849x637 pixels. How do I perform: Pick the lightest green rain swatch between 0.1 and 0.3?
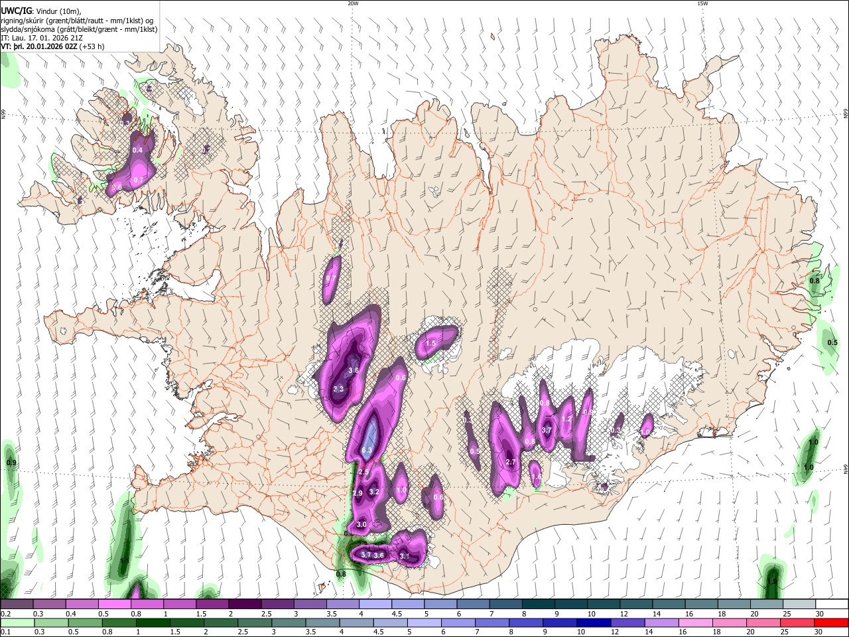[17, 622]
